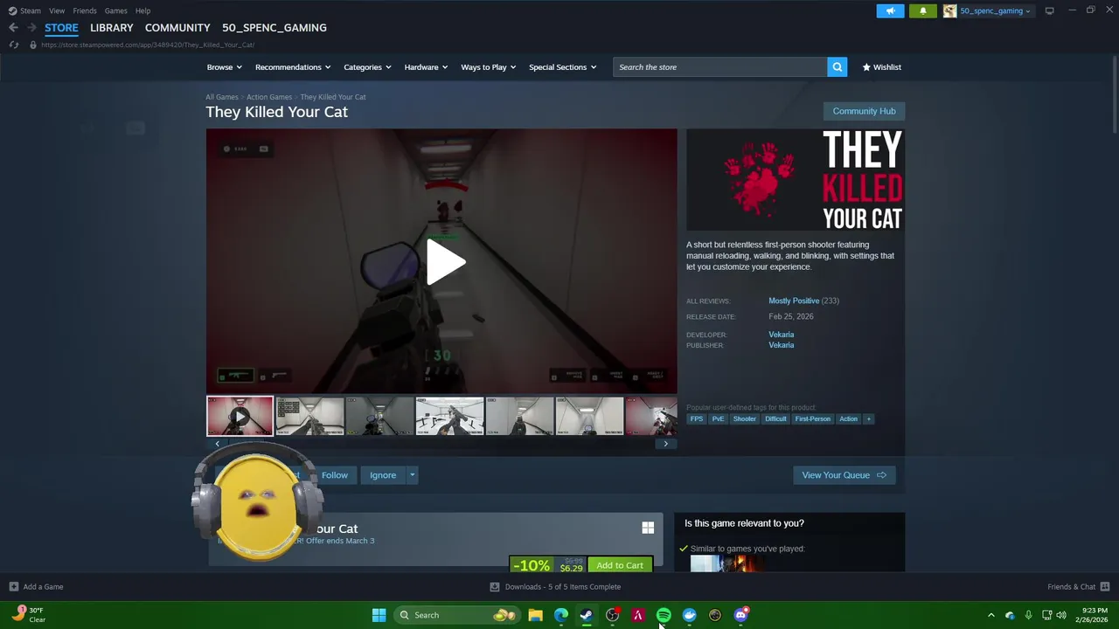Play the game trailer video
Screen dimensions: 1119x629
[x=445, y=262]
